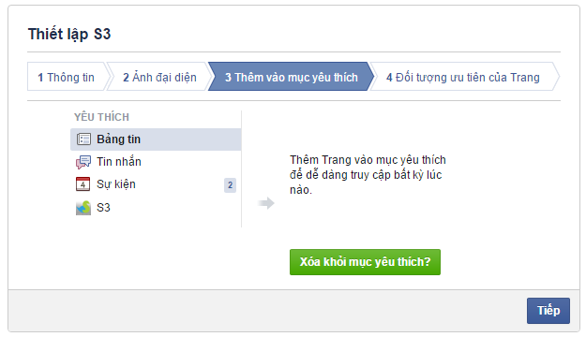Open Sự kiện in favorites list

click(x=156, y=184)
